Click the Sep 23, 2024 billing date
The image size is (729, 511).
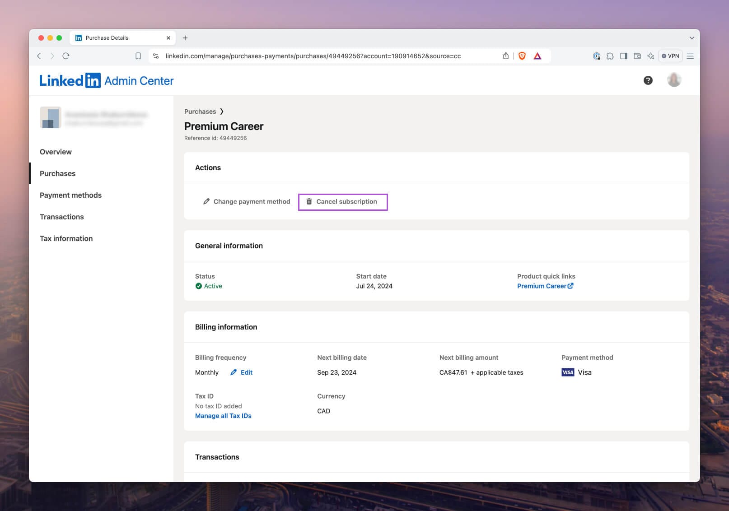point(336,372)
